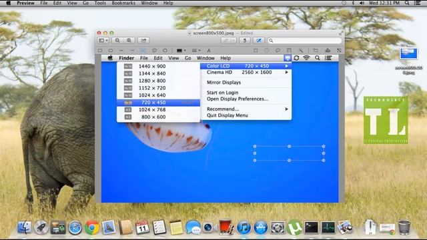The height and width of the screenshot is (240, 427).
Task: Launch iTunes from the Dock
Action: [x=244, y=227]
